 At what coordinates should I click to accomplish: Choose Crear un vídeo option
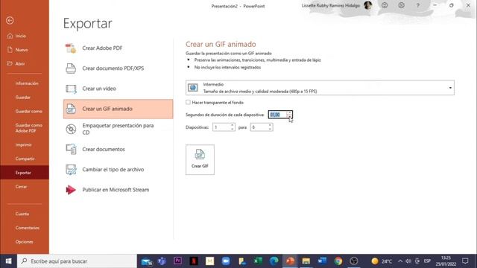(118, 89)
